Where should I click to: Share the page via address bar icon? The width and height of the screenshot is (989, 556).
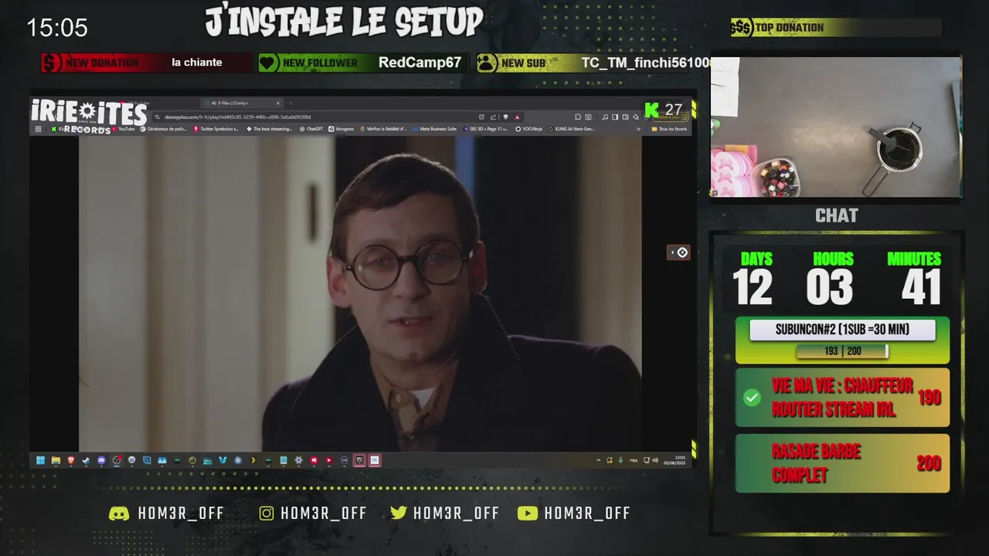[x=493, y=117]
